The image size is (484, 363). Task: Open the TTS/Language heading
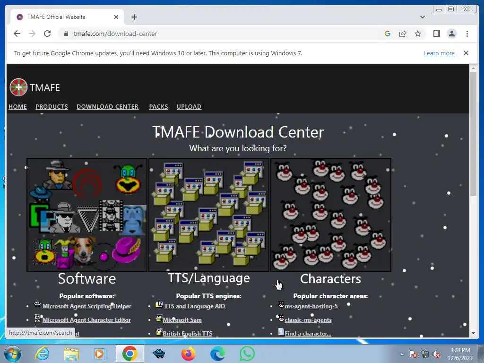coord(209,278)
